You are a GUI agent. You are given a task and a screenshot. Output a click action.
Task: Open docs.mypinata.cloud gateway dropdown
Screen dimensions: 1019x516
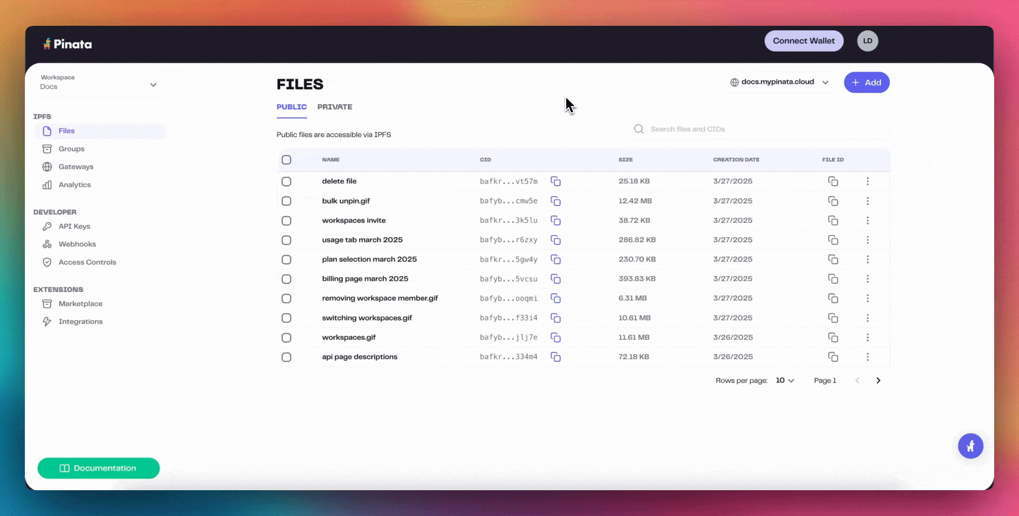point(780,82)
